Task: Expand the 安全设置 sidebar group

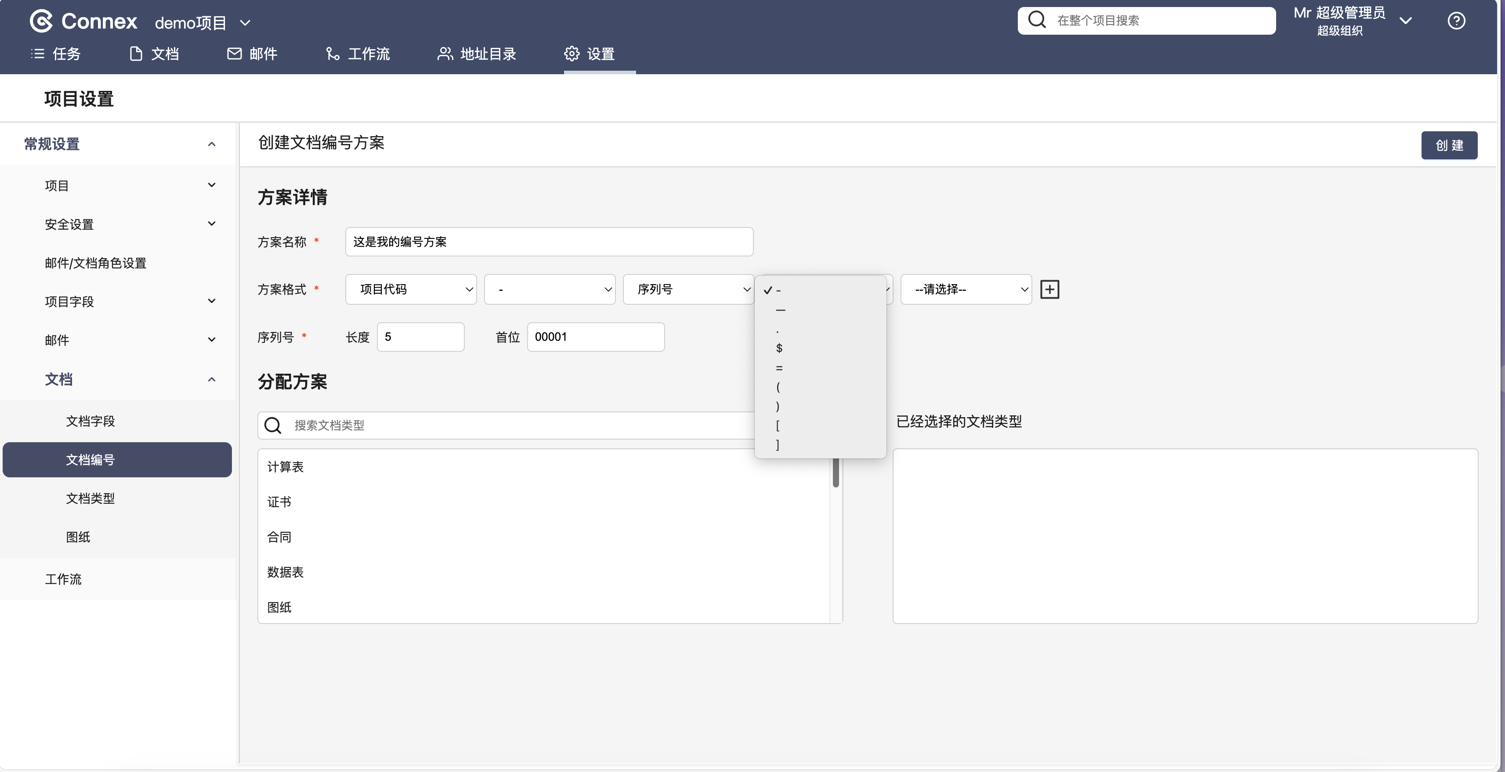Action: [x=129, y=224]
